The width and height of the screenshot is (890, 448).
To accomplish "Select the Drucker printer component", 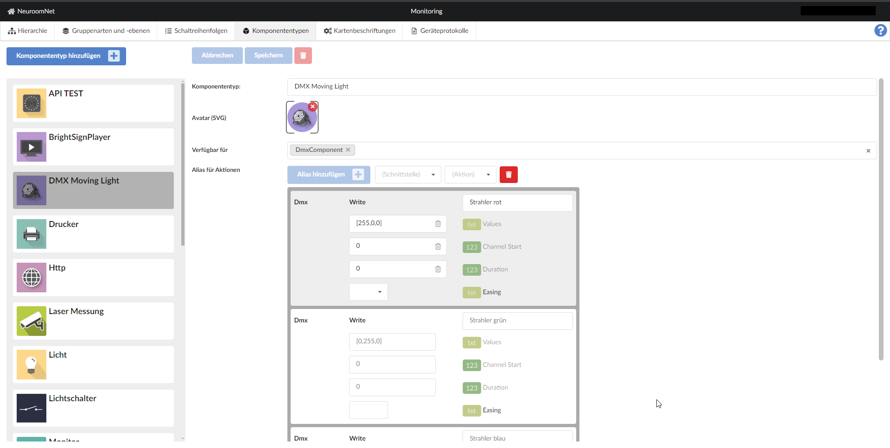I will (93, 234).
